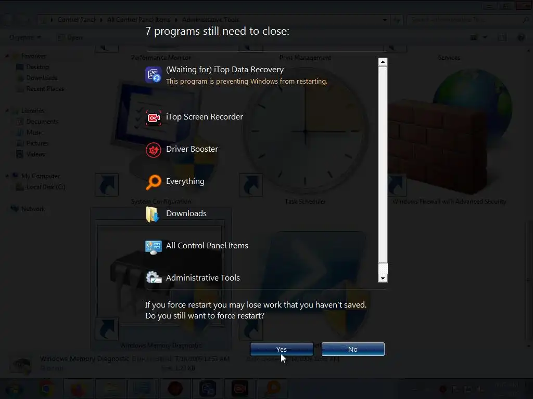
Task: Open the address bar history dropdown arrow
Action: [x=385, y=20]
